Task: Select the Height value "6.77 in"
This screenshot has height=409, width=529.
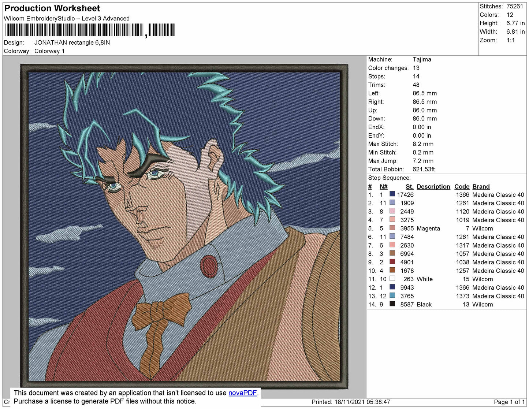Action: coord(515,23)
